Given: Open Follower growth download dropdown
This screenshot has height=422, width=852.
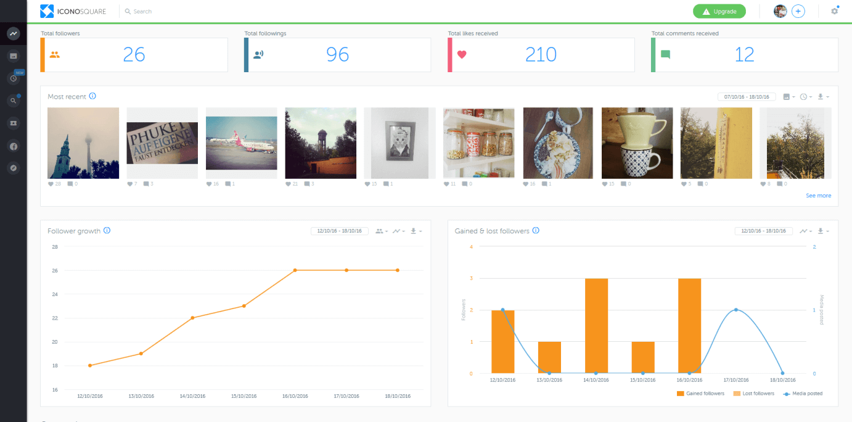Looking at the screenshot, I should click(x=416, y=231).
